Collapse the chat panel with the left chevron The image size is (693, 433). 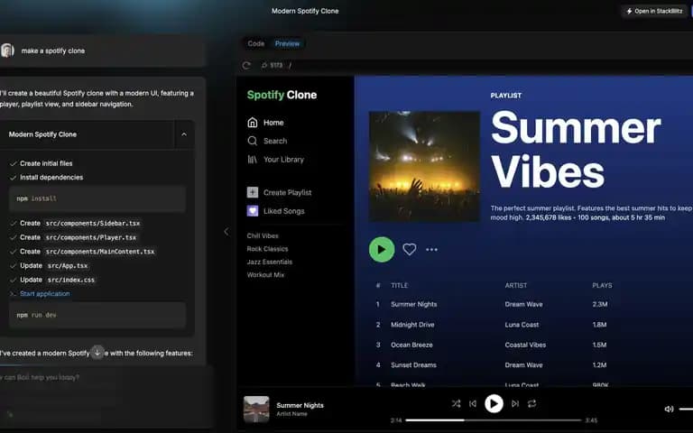coord(226,231)
